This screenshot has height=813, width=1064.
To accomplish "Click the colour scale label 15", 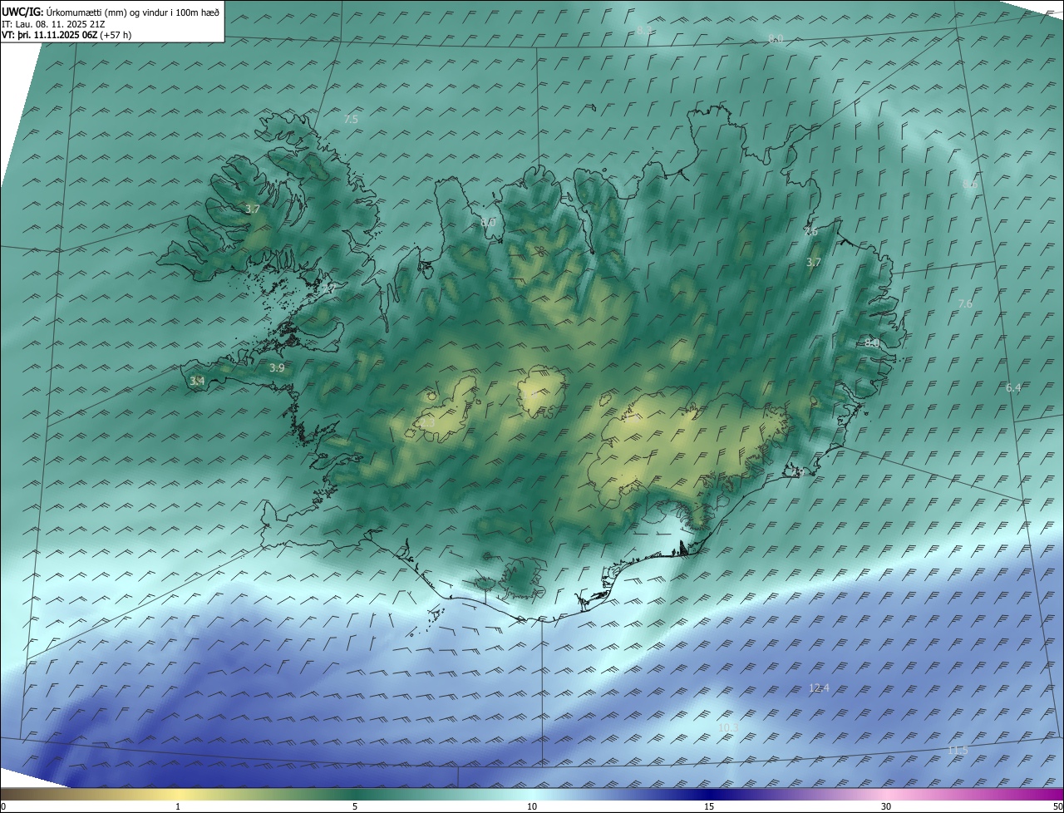I will (709, 806).
